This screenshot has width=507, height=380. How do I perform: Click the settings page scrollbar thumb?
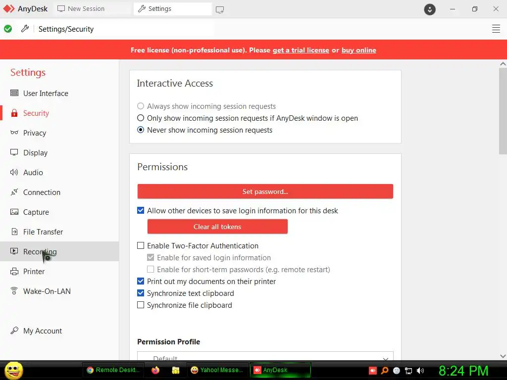(503, 111)
